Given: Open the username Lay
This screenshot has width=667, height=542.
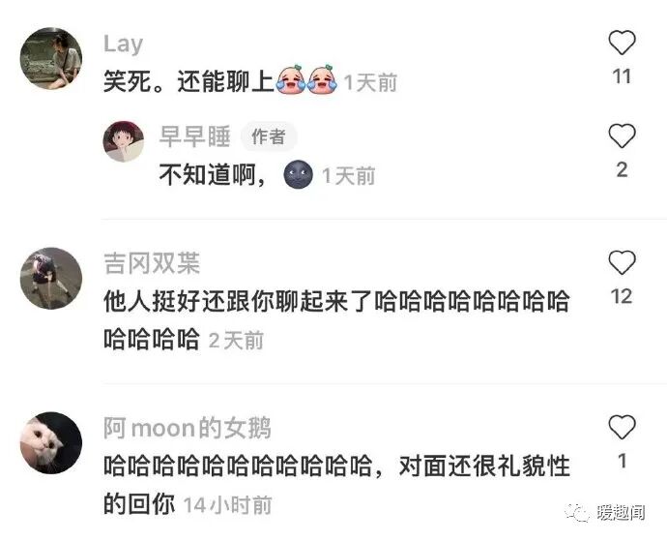Looking at the screenshot, I should tap(124, 45).
